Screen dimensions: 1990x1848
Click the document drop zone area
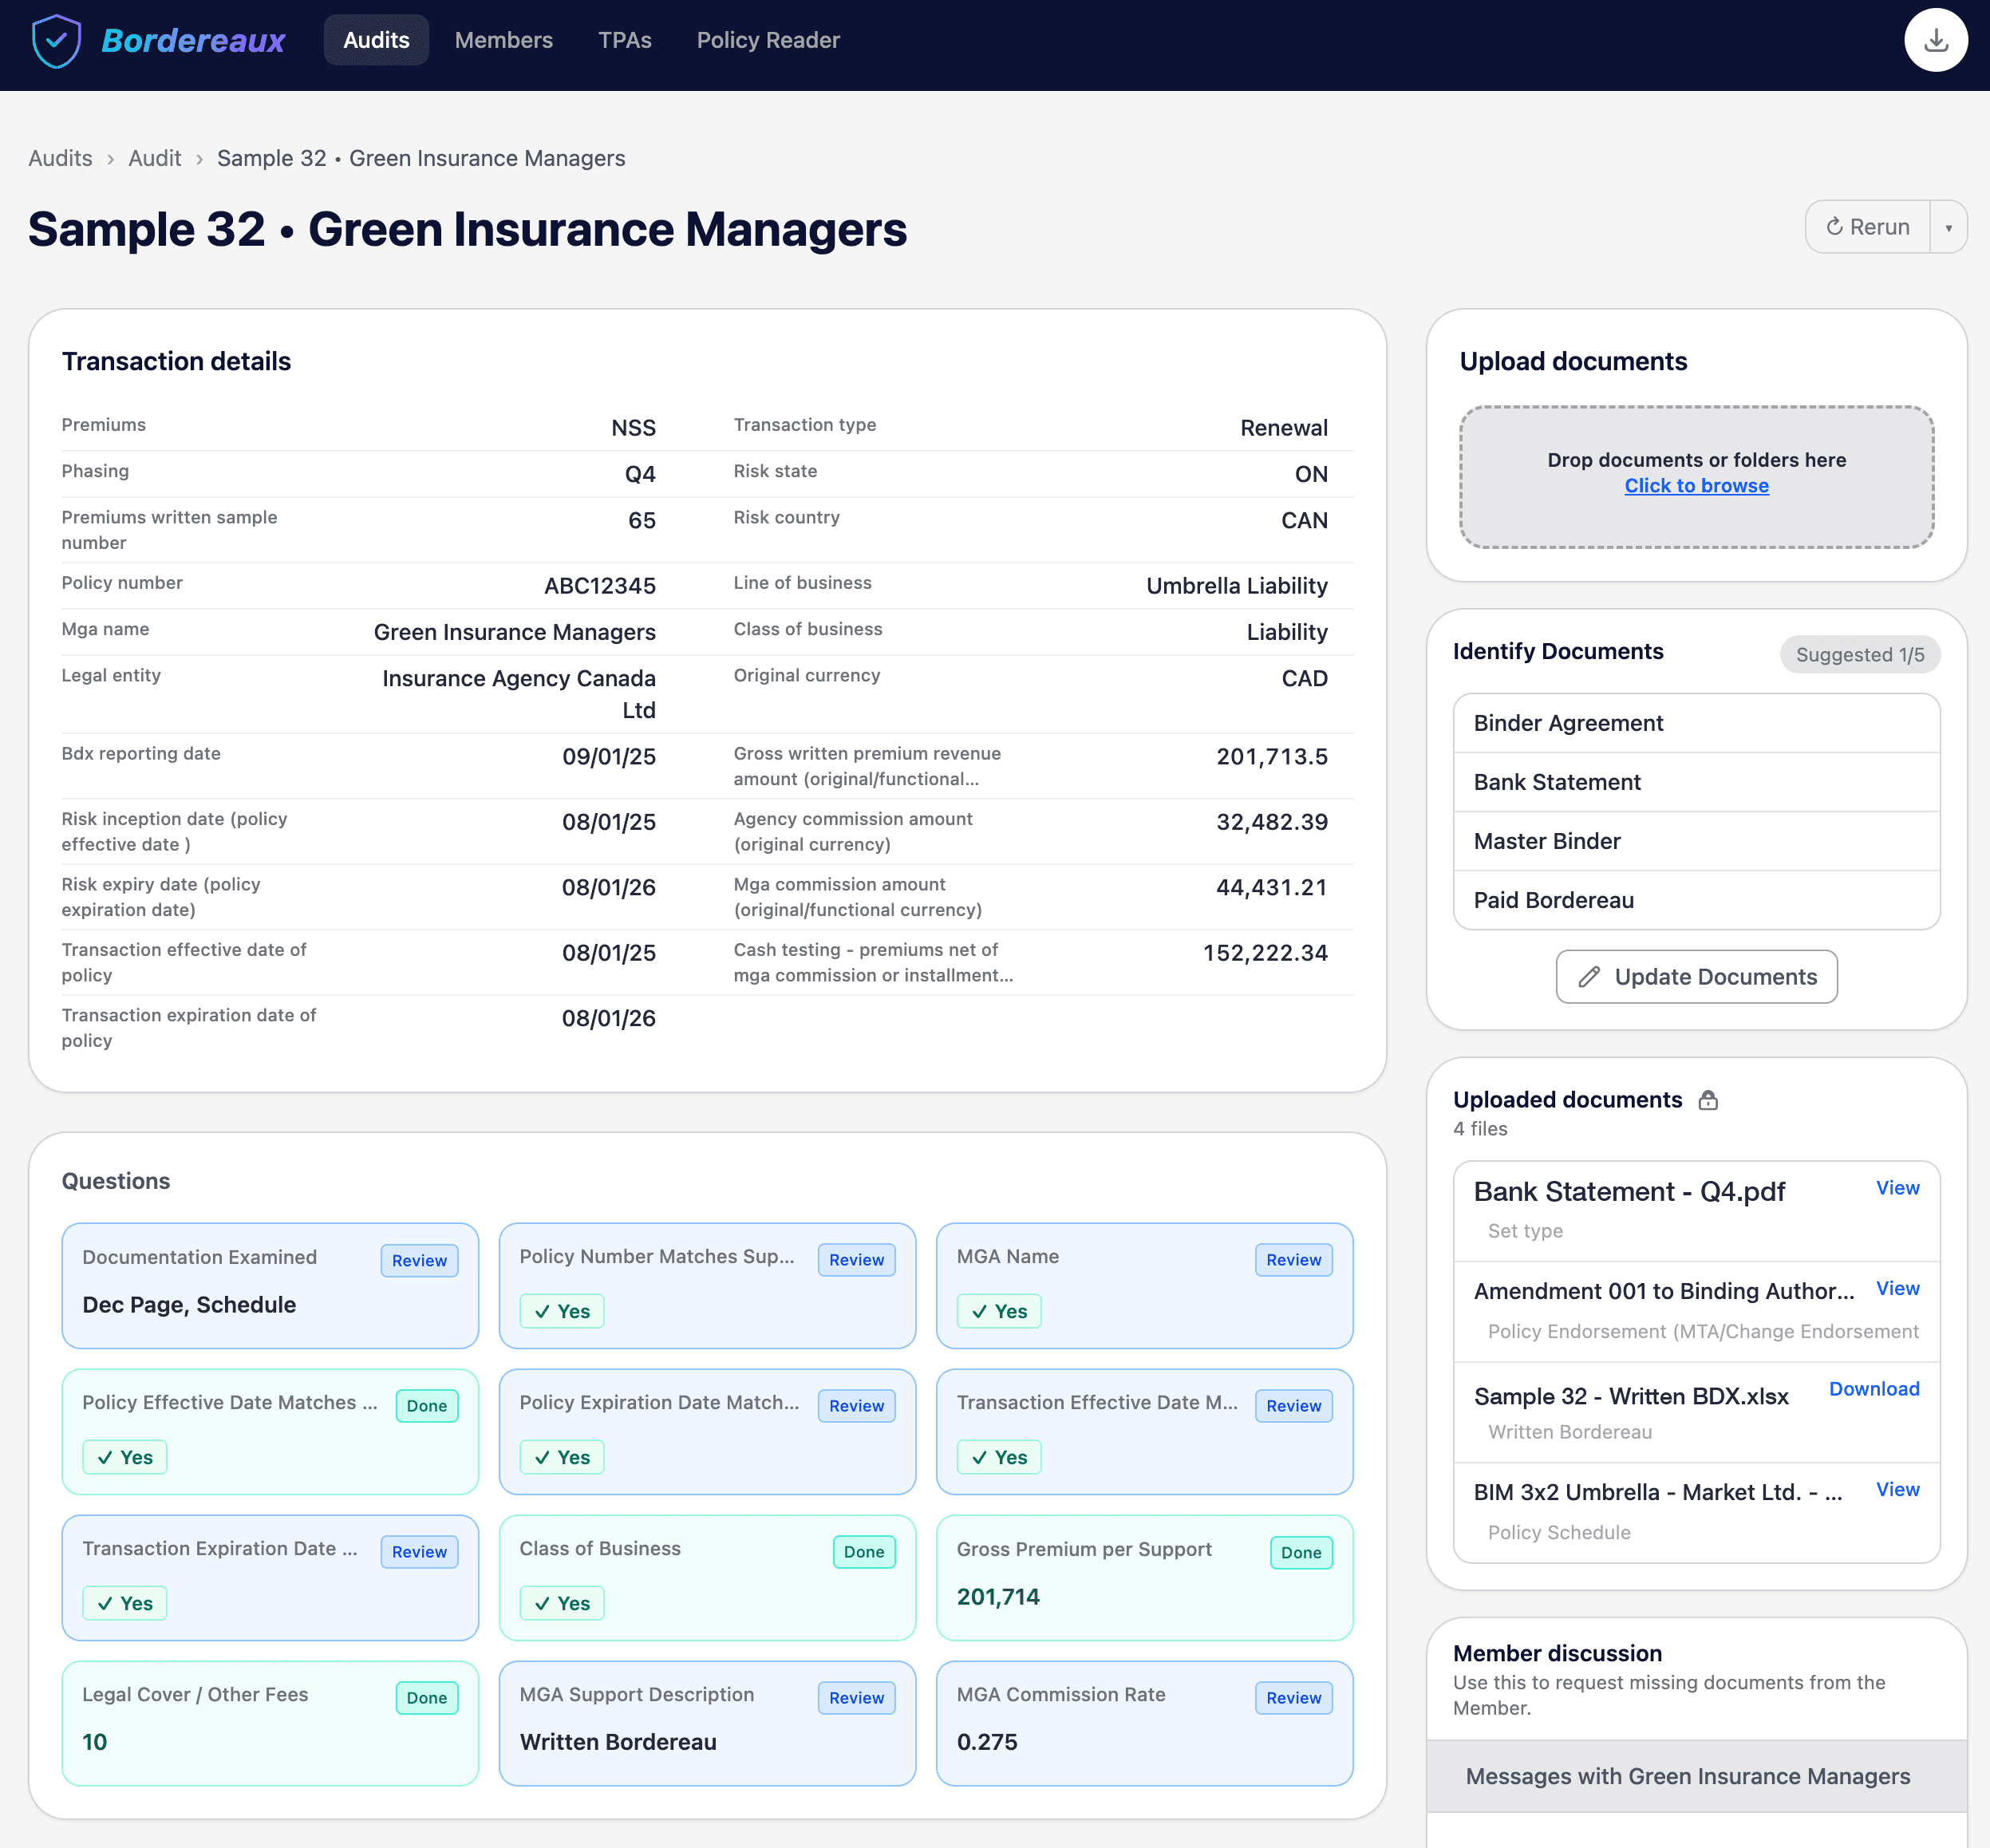[1696, 477]
